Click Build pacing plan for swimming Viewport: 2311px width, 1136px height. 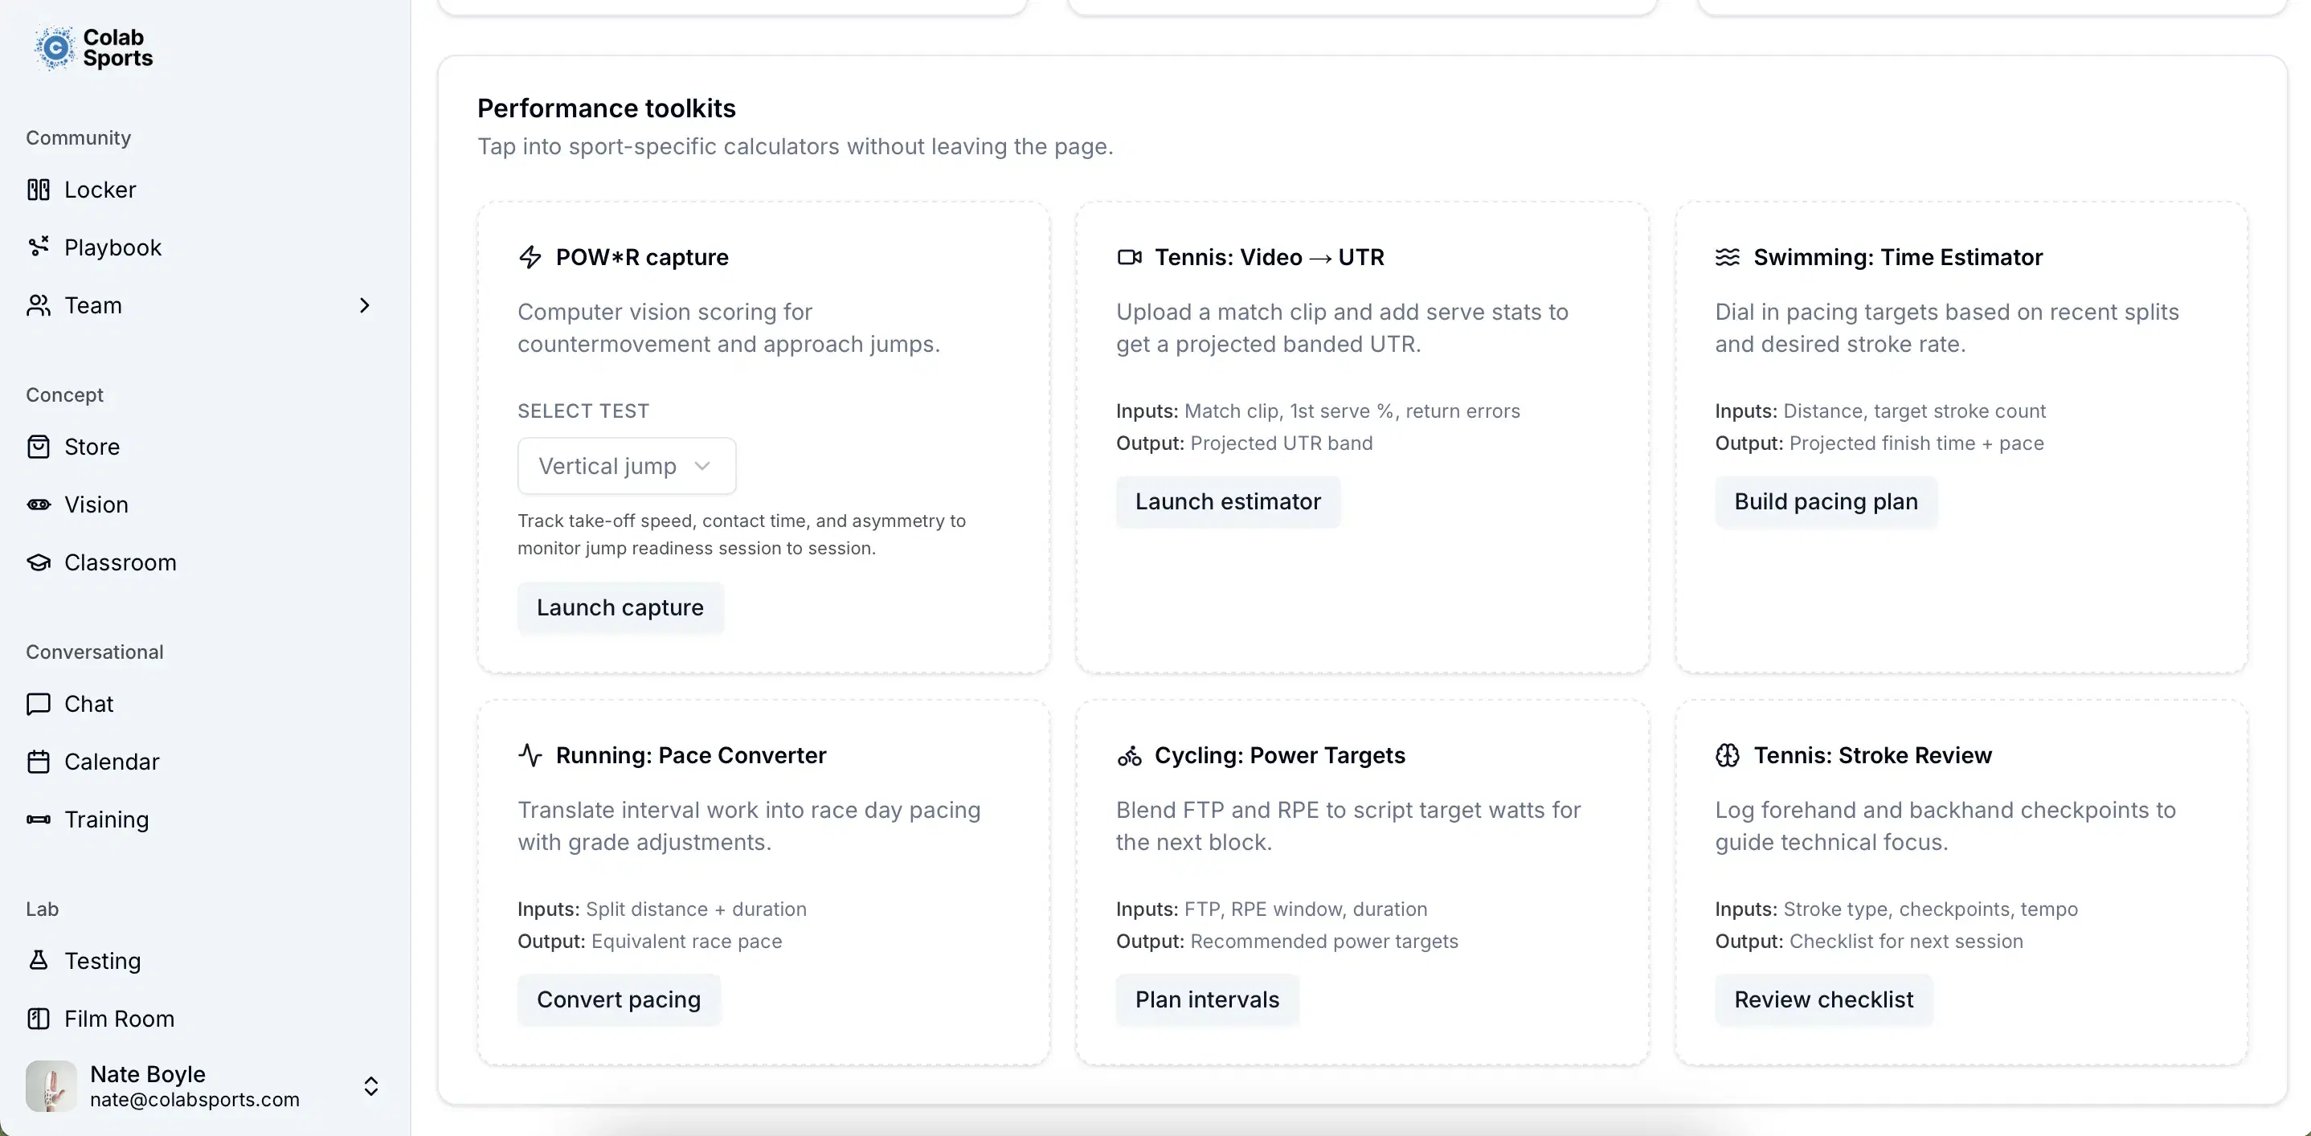click(1826, 501)
